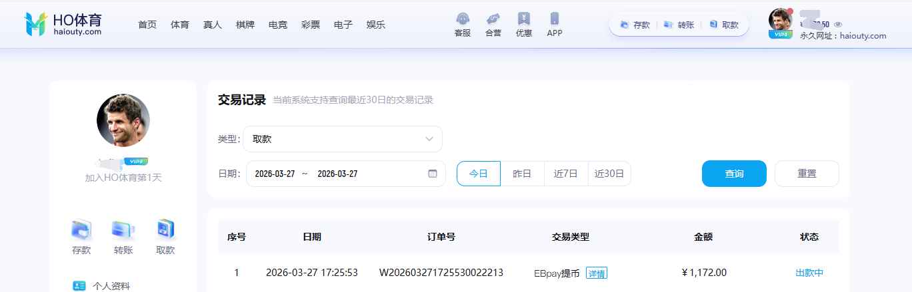912x292 pixels.
Task: Click the 存款 deposit icon in sidebar
Action: tap(81, 230)
